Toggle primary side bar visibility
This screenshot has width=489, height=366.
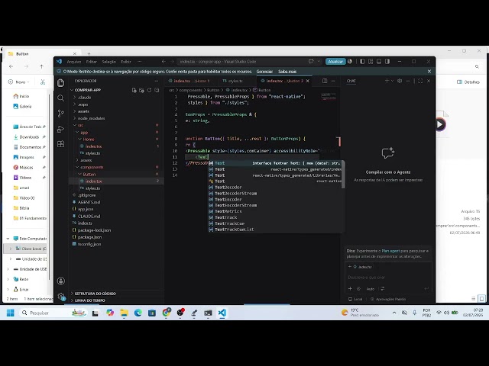(x=362, y=62)
